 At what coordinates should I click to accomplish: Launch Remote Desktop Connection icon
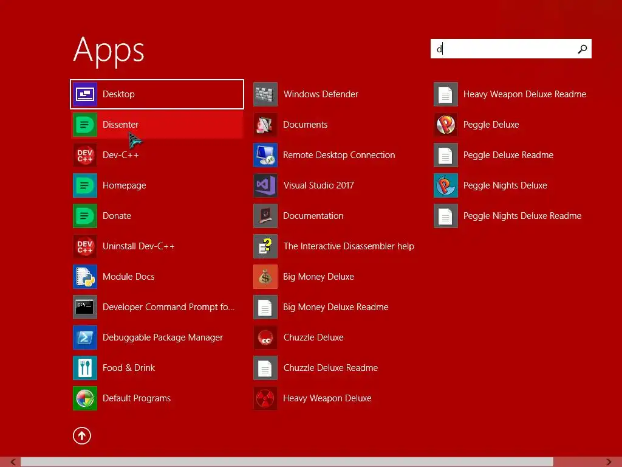coord(265,155)
